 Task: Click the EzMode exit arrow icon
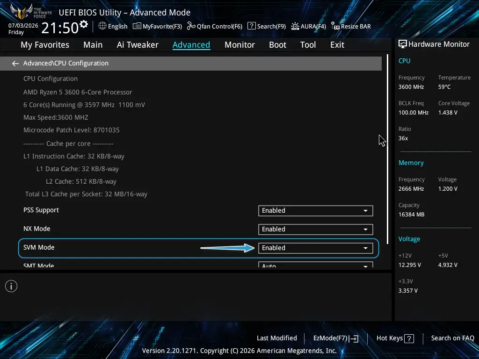pyautogui.click(x=354, y=338)
